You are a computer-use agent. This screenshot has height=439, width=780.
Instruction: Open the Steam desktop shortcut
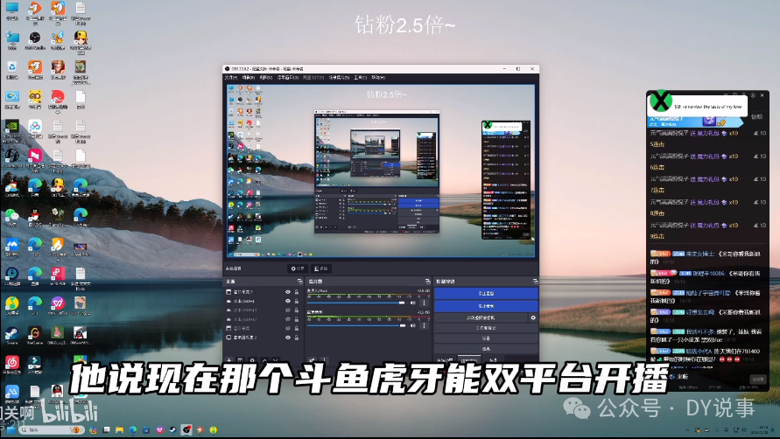tap(12, 334)
